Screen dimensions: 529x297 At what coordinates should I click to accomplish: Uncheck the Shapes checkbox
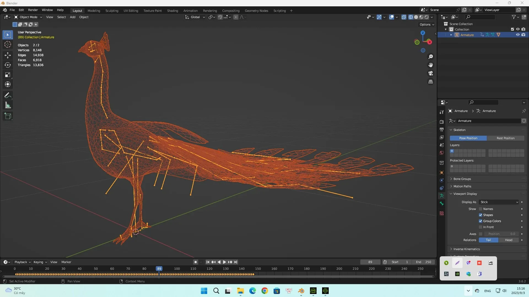coord(481,215)
